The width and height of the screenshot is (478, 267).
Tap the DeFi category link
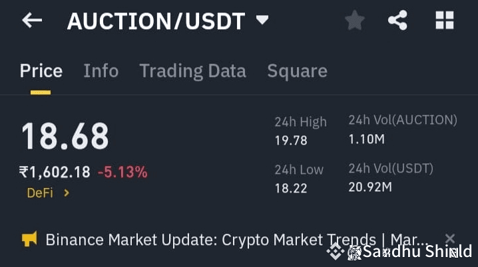point(40,193)
